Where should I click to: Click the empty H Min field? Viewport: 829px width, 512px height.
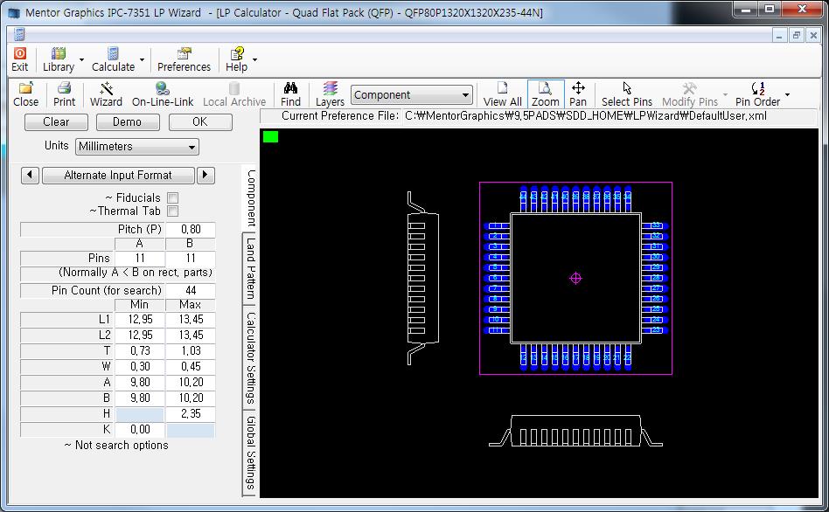click(x=140, y=414)
